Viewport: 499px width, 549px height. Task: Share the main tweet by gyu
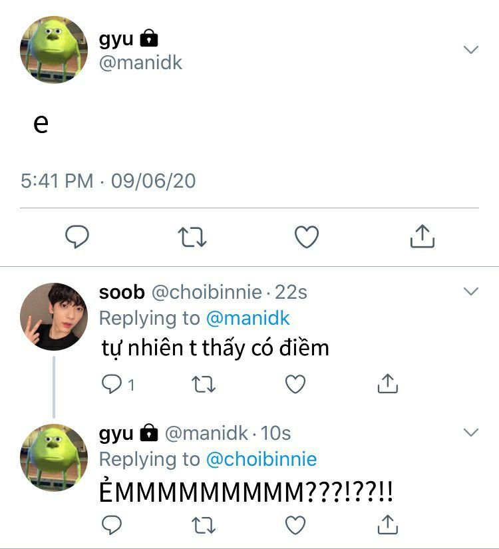[x=422, y=236]
